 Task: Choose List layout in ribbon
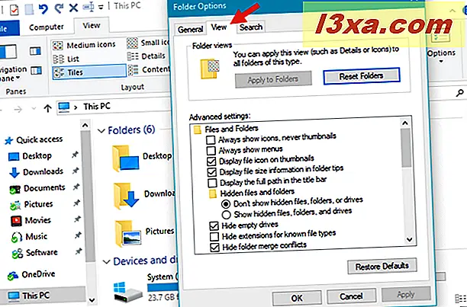(x=66, y=59)
